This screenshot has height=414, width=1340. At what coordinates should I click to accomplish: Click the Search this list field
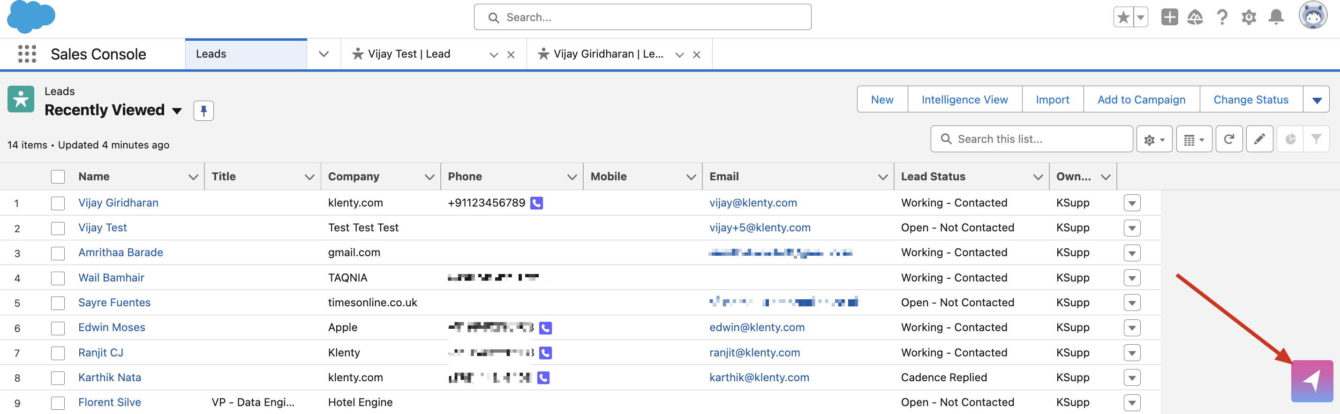click(x=1031, y=139)
